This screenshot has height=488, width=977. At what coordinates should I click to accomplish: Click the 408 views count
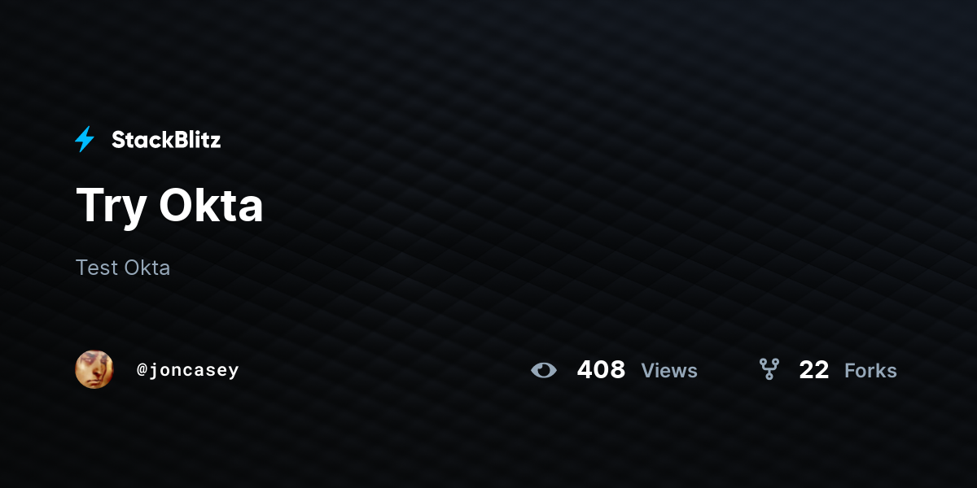(x=601, y=370)
